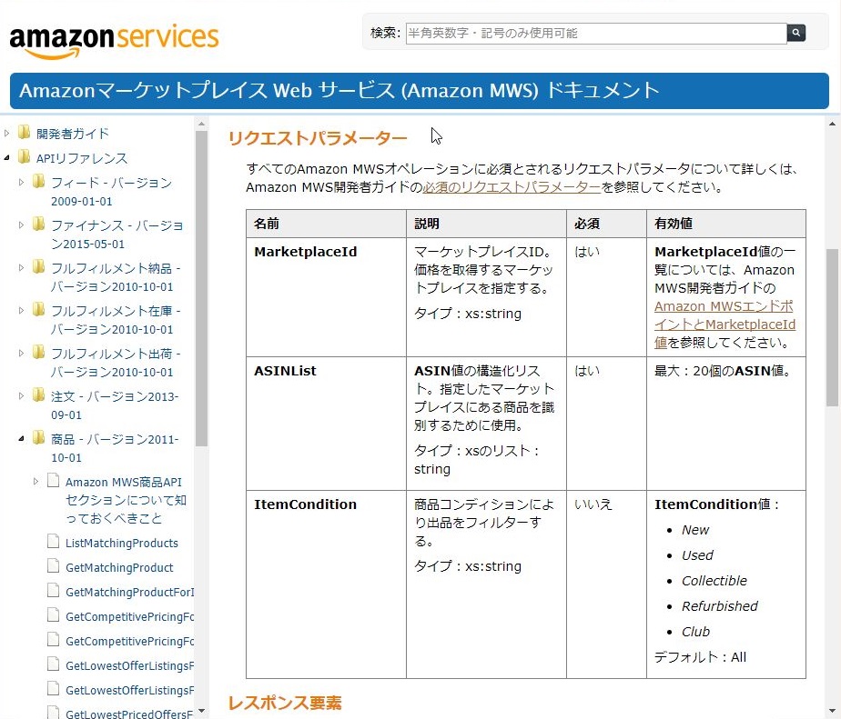
Task: Follow Amazon MWSエンドポイントとMarketplaceId値 link
Action: click(724, 325)
